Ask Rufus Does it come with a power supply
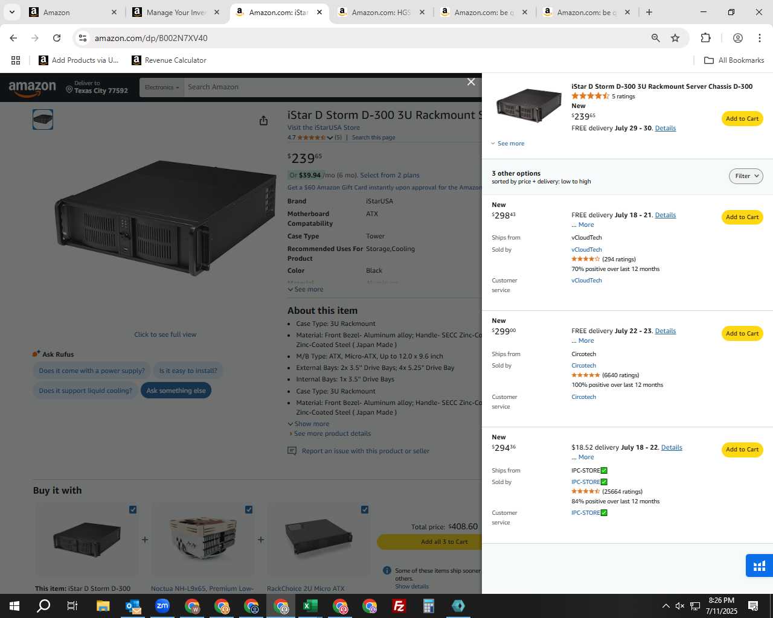 click(92, 371)
